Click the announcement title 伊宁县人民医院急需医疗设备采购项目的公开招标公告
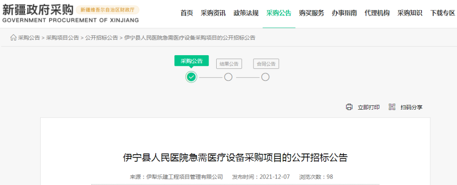The width and height of the screenshot is (457, 185). pos(235,158)
